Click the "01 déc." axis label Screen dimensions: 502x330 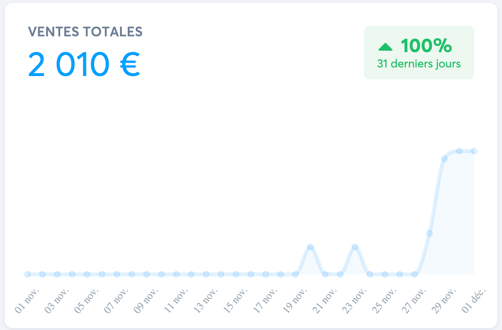[x=473, y=300]
